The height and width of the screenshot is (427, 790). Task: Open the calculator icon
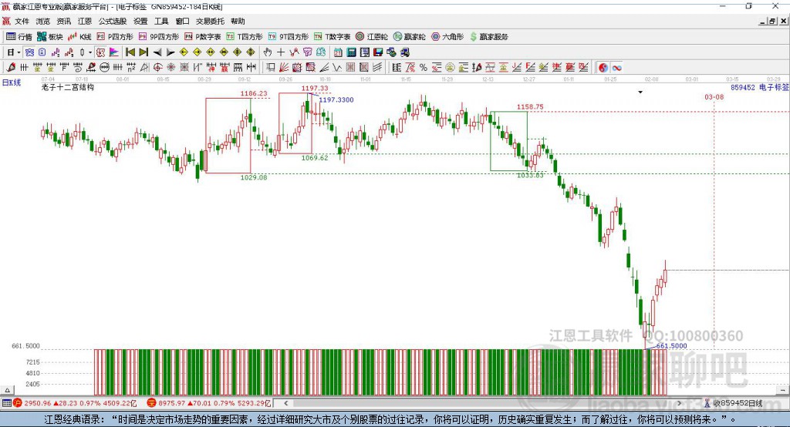coord(352,52)
